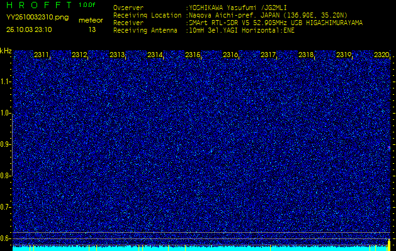Click the tall yellow bar at the strip's right end
The image size is (396, 251).
click(389, 246)
